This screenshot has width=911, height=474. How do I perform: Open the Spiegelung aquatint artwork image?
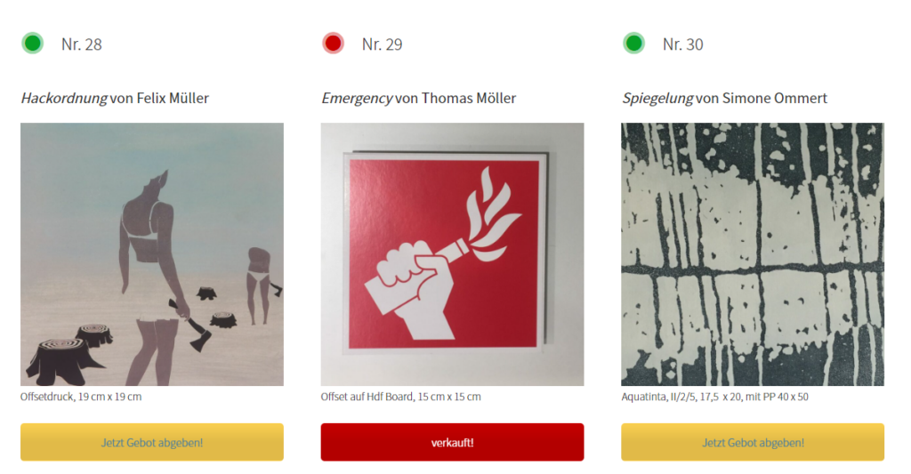753,253
